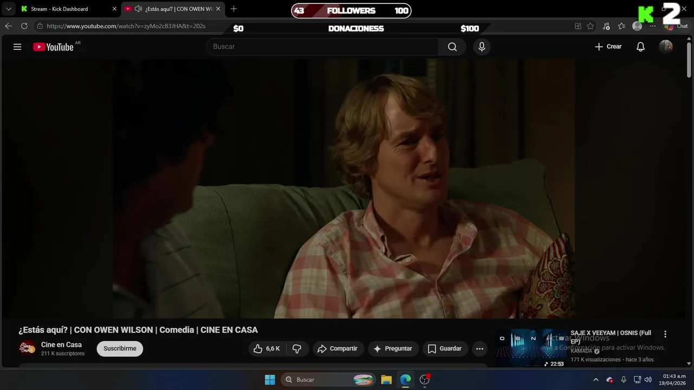View site information icon in address bar
This screenshot has width=694, height=390.
(40, 26)
